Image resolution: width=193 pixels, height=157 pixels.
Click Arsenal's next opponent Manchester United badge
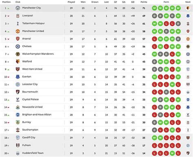[x=188, y=39]
